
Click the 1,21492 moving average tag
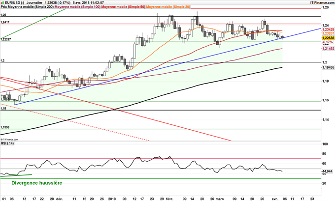pyautogui.click(x=328, y=49)
